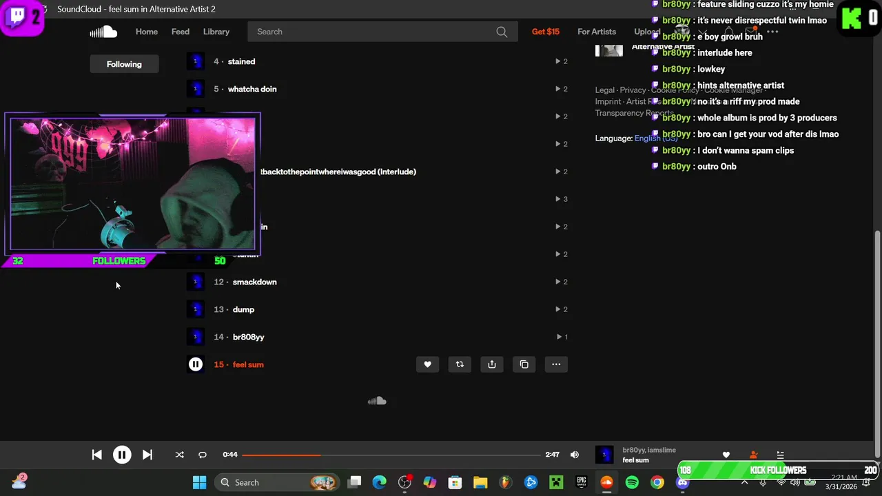
Task: Click artwork thumbnail of 'whatcha doin'
Action: (196, 89)
